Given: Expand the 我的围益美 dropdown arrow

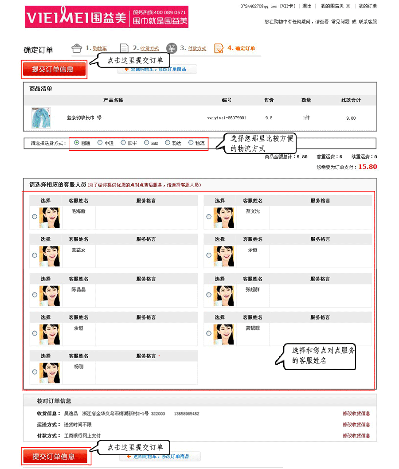Looking at the screenshot, I should pos(348,6).
